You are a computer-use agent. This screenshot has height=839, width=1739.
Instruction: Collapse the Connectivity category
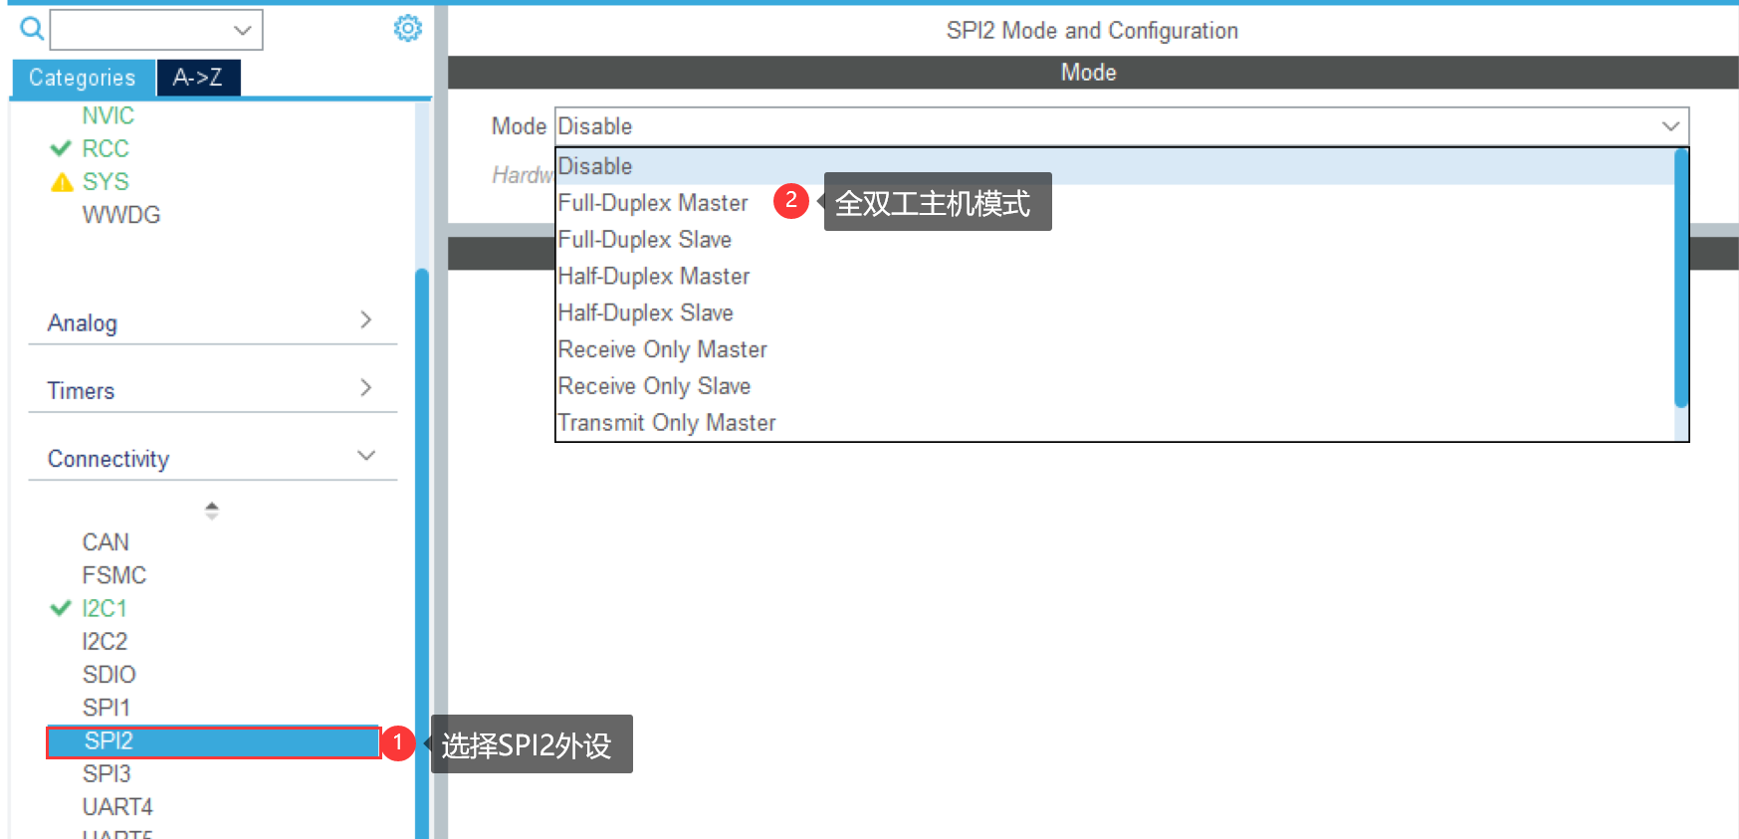[365, 456]
